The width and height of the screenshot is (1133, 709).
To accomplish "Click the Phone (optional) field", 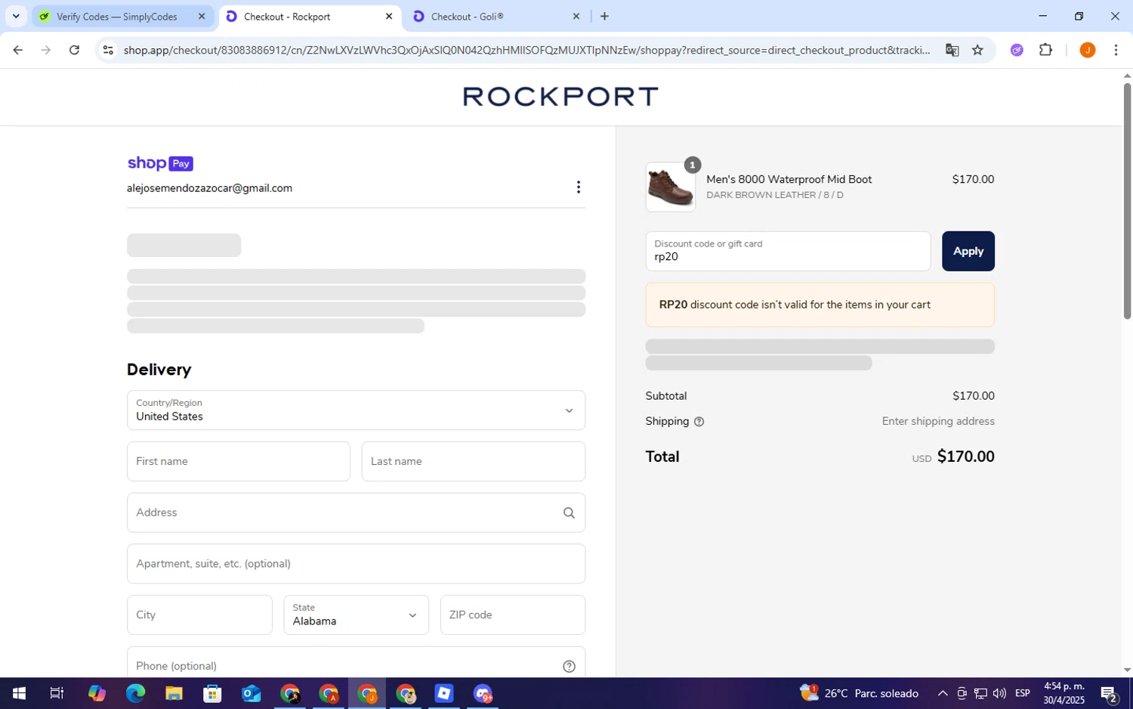I will coord(356,664).
